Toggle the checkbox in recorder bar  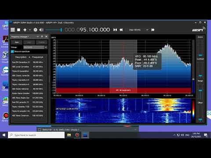pyautogui.click(x=40, y=129)
